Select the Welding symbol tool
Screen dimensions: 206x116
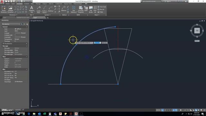pyautogui.click(x=51, y=9)
